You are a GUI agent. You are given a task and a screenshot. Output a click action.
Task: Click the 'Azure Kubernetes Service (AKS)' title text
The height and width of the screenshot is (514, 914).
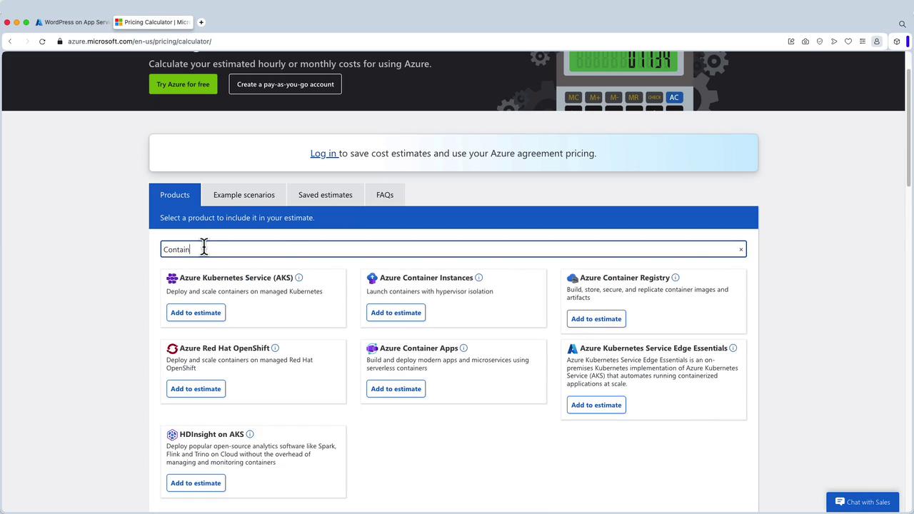tap(236, 278)
